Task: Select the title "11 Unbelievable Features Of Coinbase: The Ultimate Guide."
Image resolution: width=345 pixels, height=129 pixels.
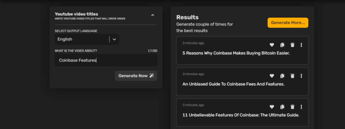Action: click(x=241, y=115)
